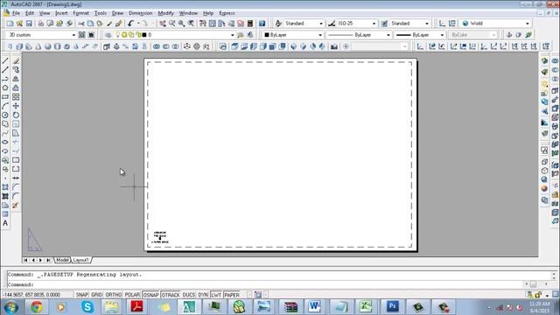The width and height of the screenshot is (560, 315).
Task: Switch to the Layout1 tab
Action: coord(80,260)
